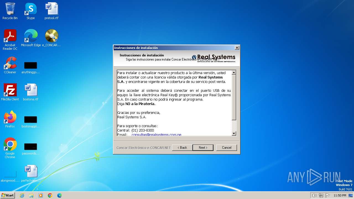The width and height of the screenshot is (354, 199).
Task: Open Acrobat Reader DC shortcut
Action: tap(10, 40)
